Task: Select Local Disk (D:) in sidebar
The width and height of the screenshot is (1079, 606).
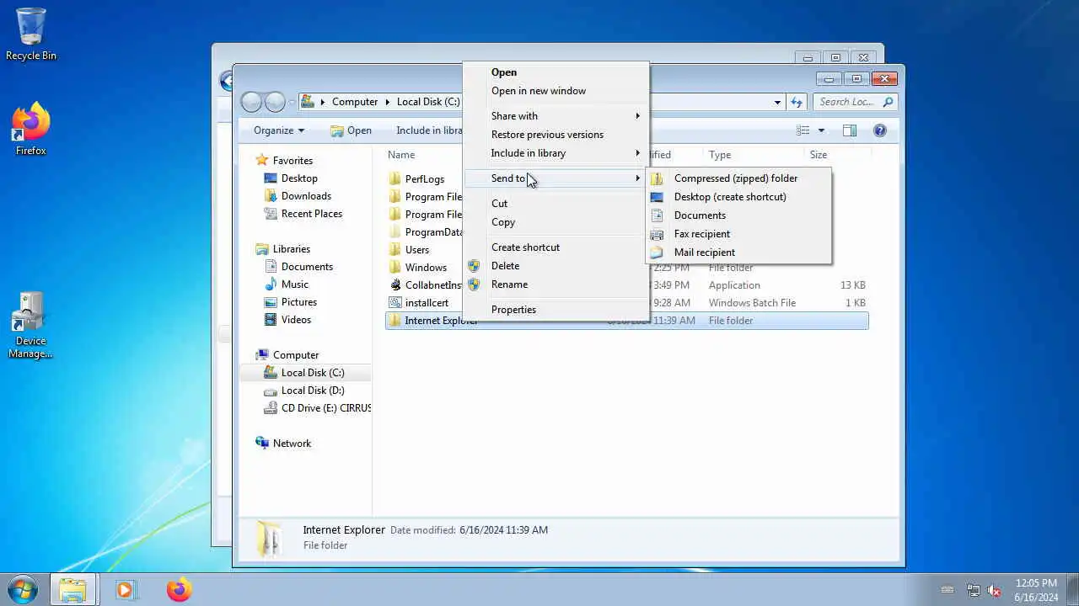Action: 304,391
